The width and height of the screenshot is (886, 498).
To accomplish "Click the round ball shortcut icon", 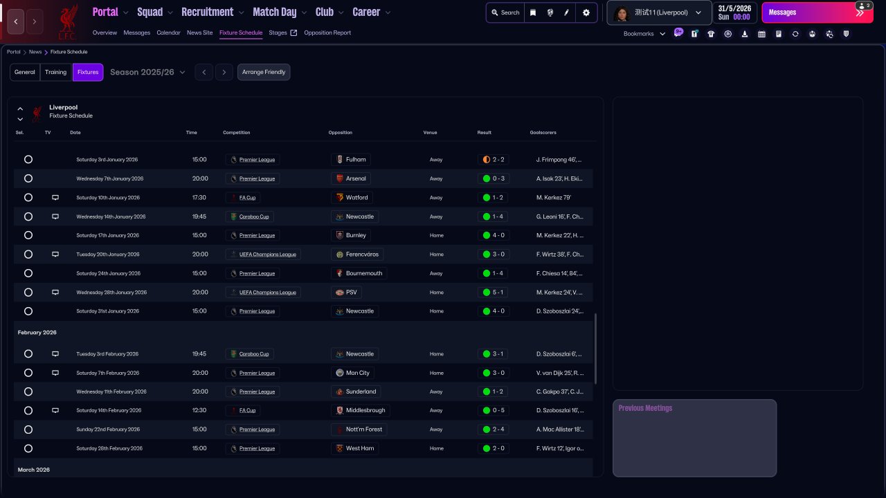I will click(727, 34).
